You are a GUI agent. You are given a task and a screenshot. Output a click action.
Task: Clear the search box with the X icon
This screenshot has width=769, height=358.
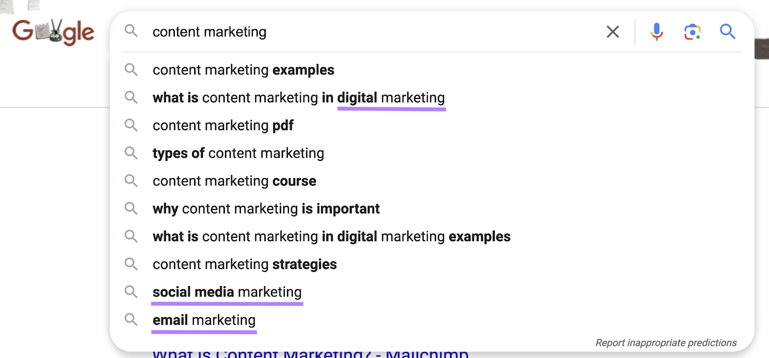point(612,32)
